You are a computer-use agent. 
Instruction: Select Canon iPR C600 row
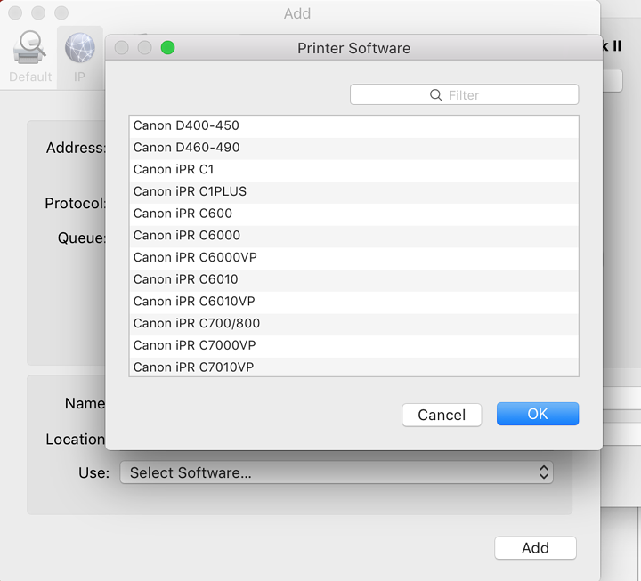[x=353, y=214]
